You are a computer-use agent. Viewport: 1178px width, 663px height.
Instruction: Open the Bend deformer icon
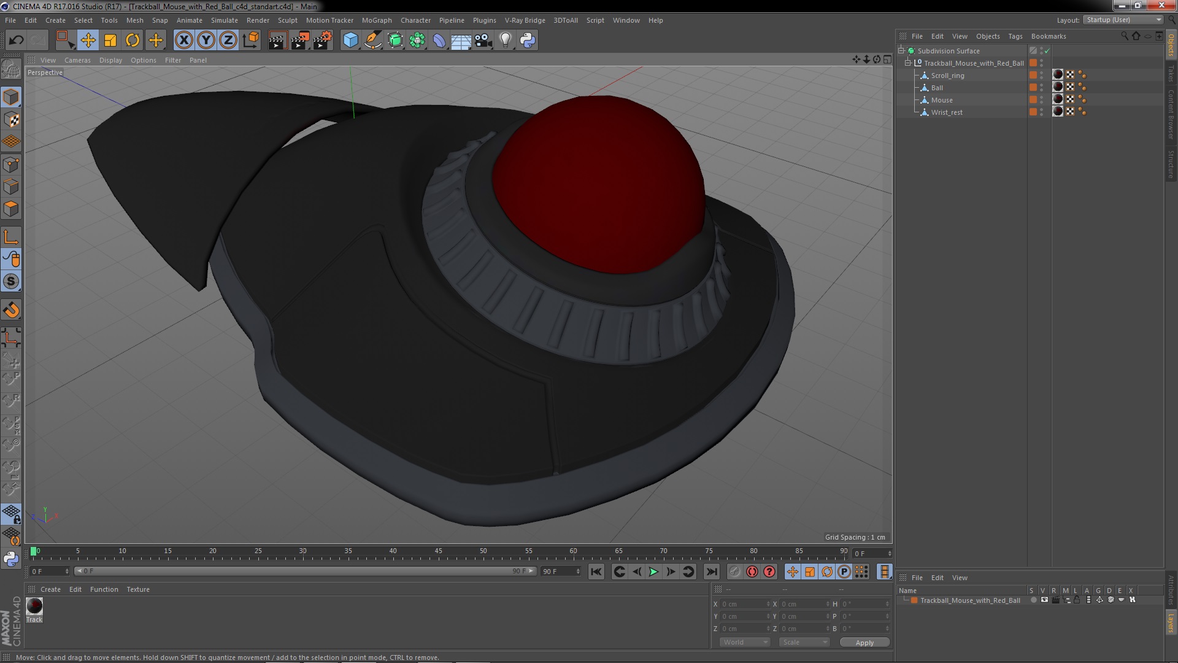pos(439,41)
